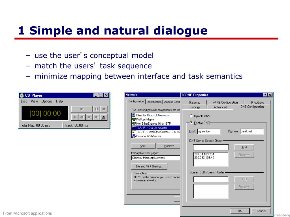Switch to Configuration tab in Network
Viewport: 290px width, 217px height.
pyautogui.click(x=136, y=101)
